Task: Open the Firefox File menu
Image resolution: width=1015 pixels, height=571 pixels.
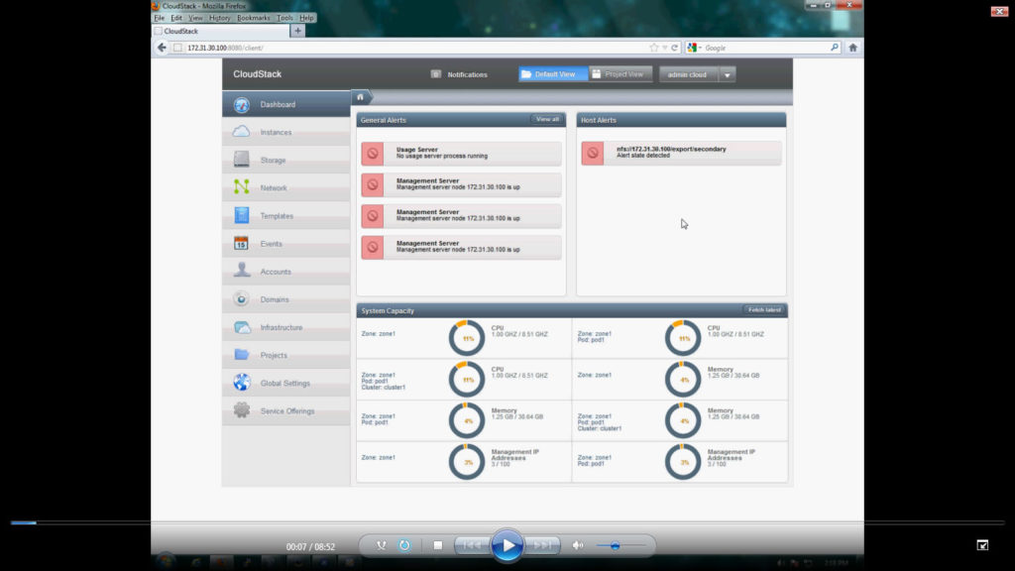Action: (x=160, y=18)
